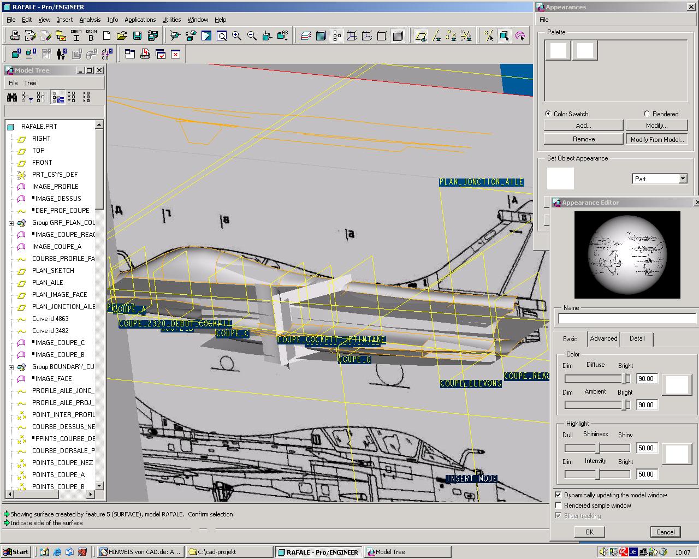Click Model Tree scrollbar up arrow
Image resolution: width=699 pixels, height=559 pixels.
(99, 125)
